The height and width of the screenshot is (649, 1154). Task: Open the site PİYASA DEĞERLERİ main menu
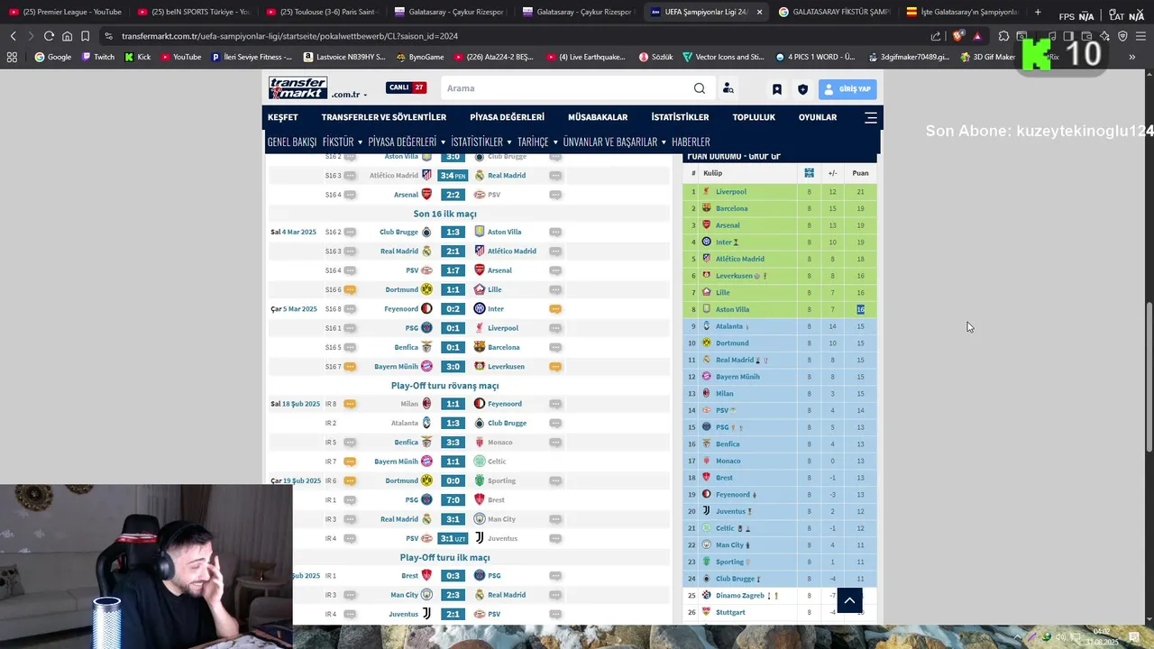(x=507, y=117)
